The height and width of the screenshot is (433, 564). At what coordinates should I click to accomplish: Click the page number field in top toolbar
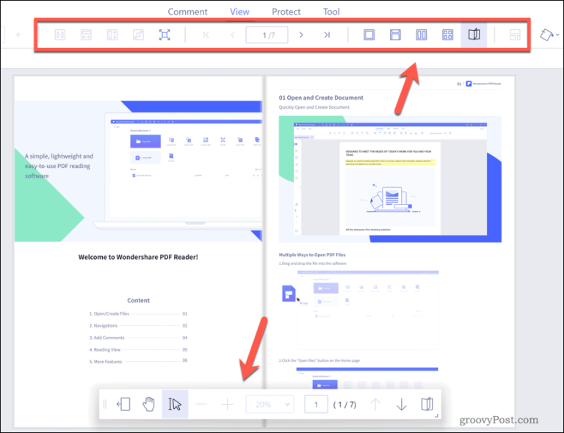pos(266,34)
